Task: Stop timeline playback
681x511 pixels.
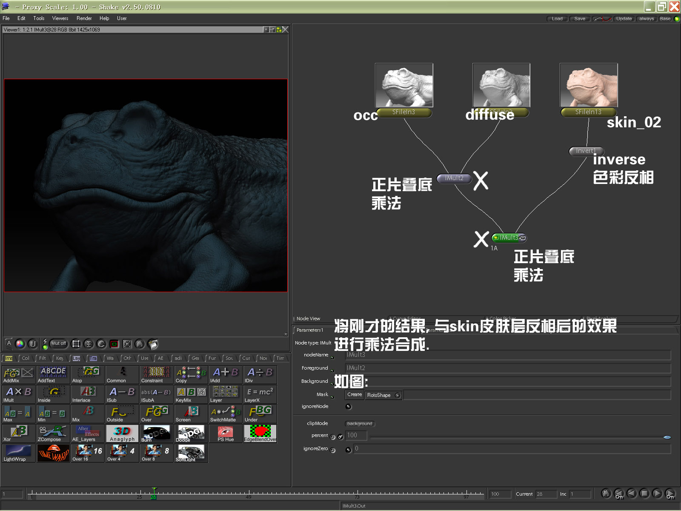Action: coord(644,494)
